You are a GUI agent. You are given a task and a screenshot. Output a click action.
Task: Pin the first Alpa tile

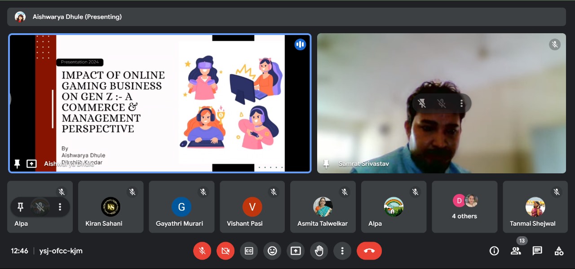click(20, 207)
